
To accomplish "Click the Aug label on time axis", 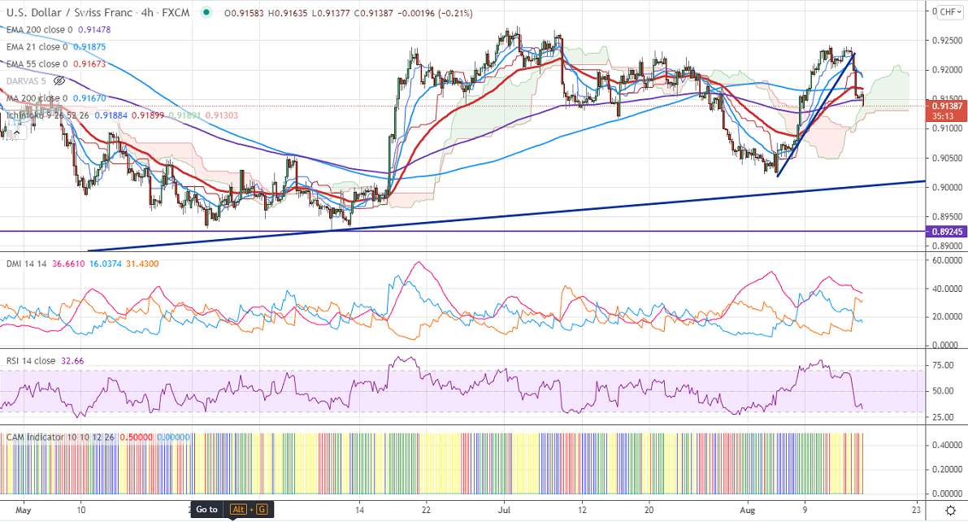I will [747, 511].
